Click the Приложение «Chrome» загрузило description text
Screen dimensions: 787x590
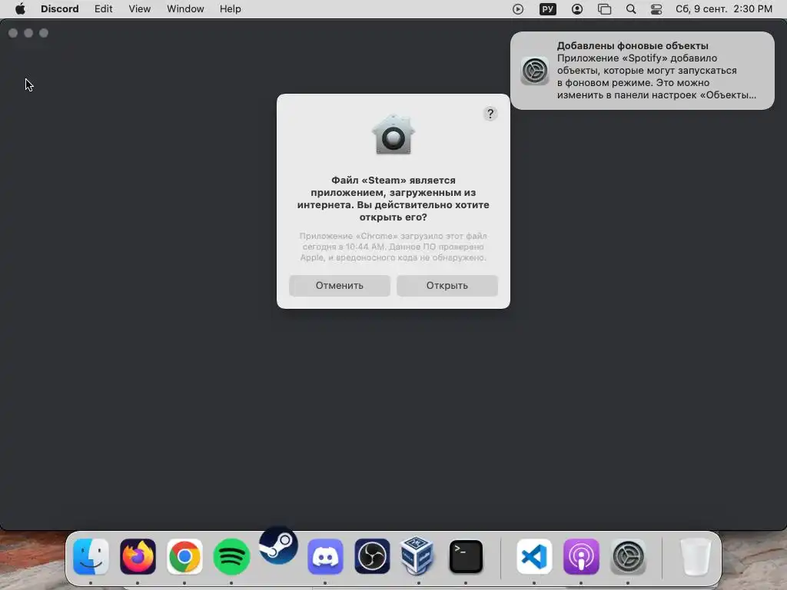click(x=393, y=247)
